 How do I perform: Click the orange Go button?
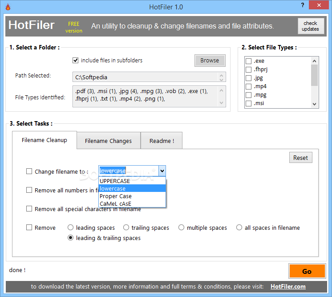(307, 271)
